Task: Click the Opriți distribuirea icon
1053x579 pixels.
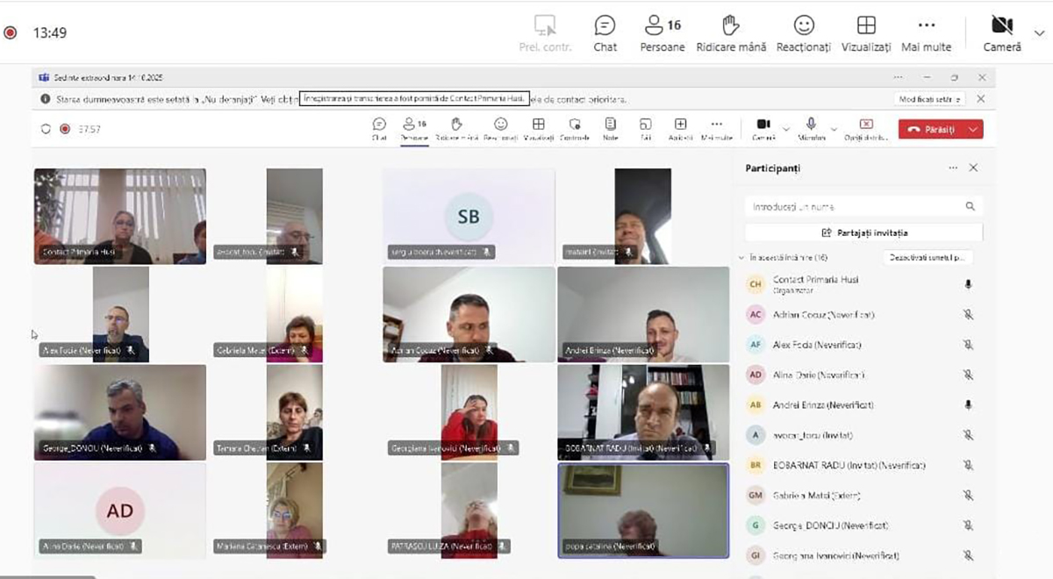Action: (x=866, y=128)
